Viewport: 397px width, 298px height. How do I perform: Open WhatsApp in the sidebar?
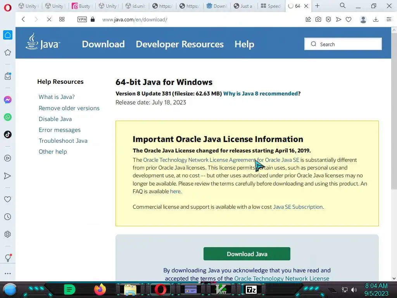click(x=8, y=117)
